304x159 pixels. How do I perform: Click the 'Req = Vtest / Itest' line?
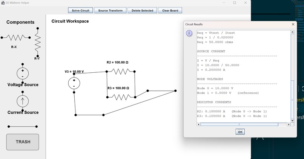click(x=216, y=33)
